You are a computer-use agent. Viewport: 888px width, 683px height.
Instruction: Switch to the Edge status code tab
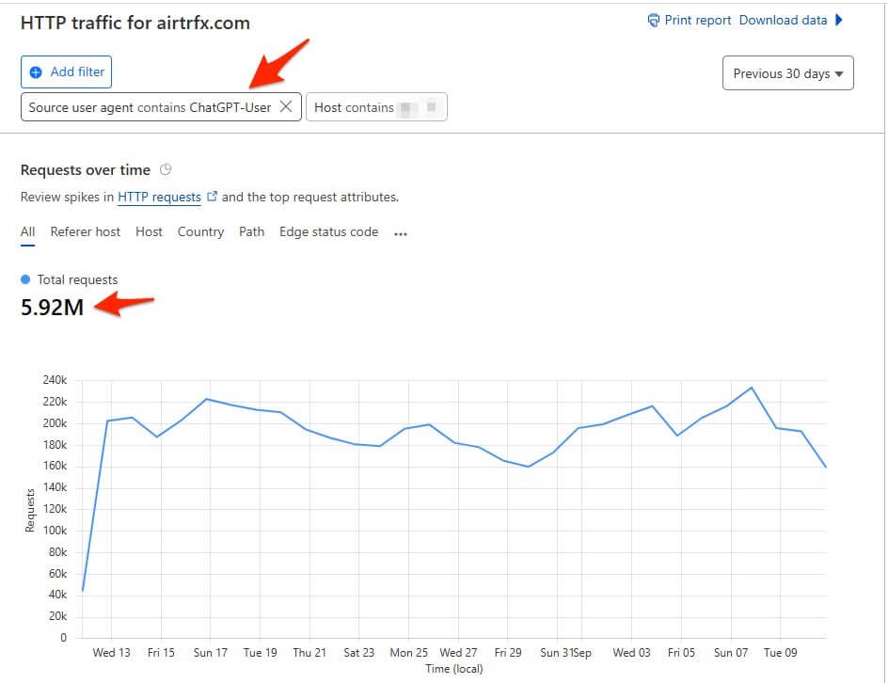click(328, 232)
